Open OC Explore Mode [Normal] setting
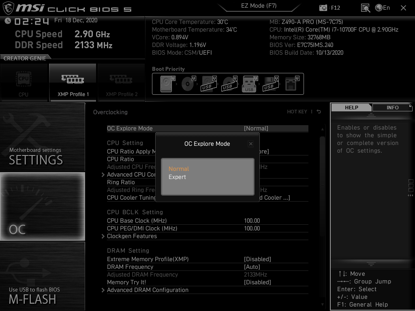 tap(207, 128)
